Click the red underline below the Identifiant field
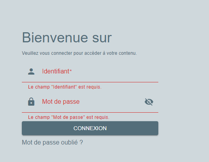 coord(90,82)
